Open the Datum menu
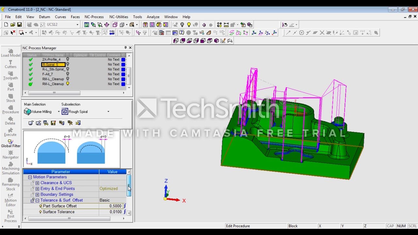Screen dimensions: 418x235 [44, 17]
